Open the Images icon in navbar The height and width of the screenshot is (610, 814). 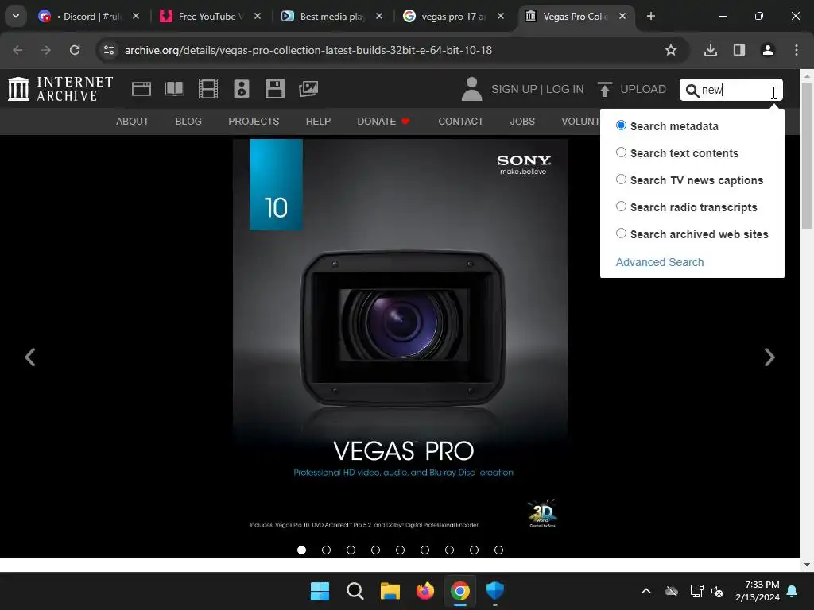coord(308,89)
